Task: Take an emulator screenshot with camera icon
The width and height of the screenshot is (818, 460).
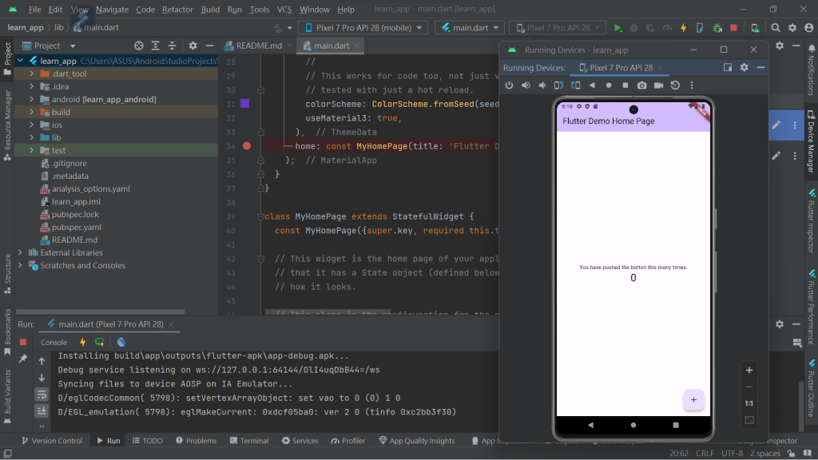Action: (642, 85)
